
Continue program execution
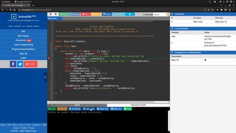click(75, 109)
